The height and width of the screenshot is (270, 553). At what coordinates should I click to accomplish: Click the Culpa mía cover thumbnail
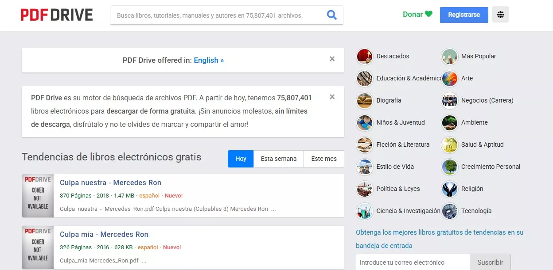(x=38, y=247)
